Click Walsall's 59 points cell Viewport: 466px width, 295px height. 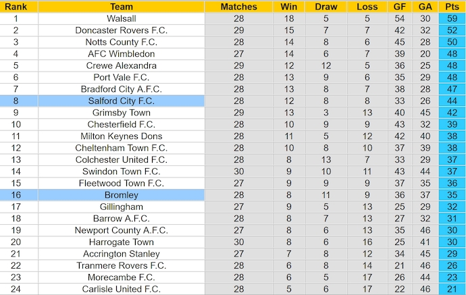pyautogui.click(x=450, y=19)
